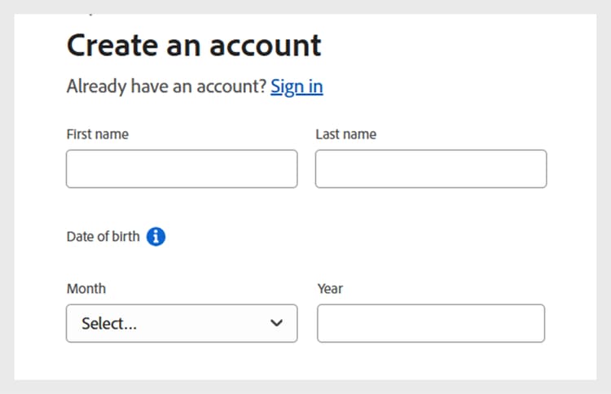
Task: Click the First name label
Action: pyautogui.click(x=97, y=134)
